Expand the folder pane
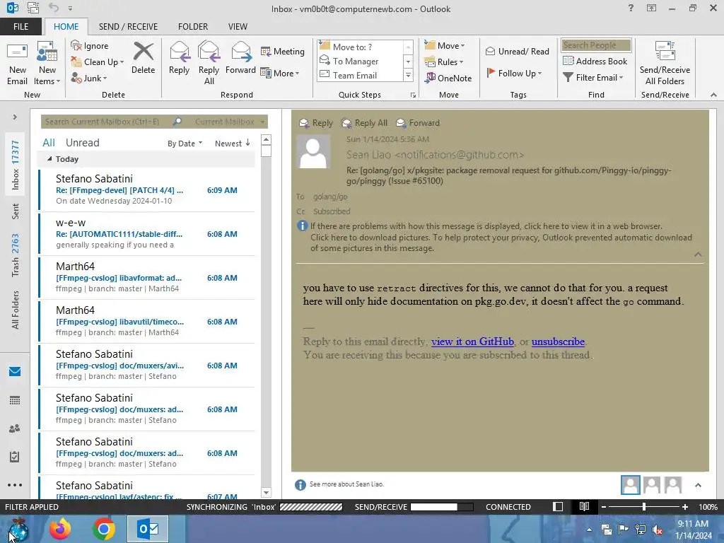This screenshot has width=724, height=543. (x=15, y=117)
